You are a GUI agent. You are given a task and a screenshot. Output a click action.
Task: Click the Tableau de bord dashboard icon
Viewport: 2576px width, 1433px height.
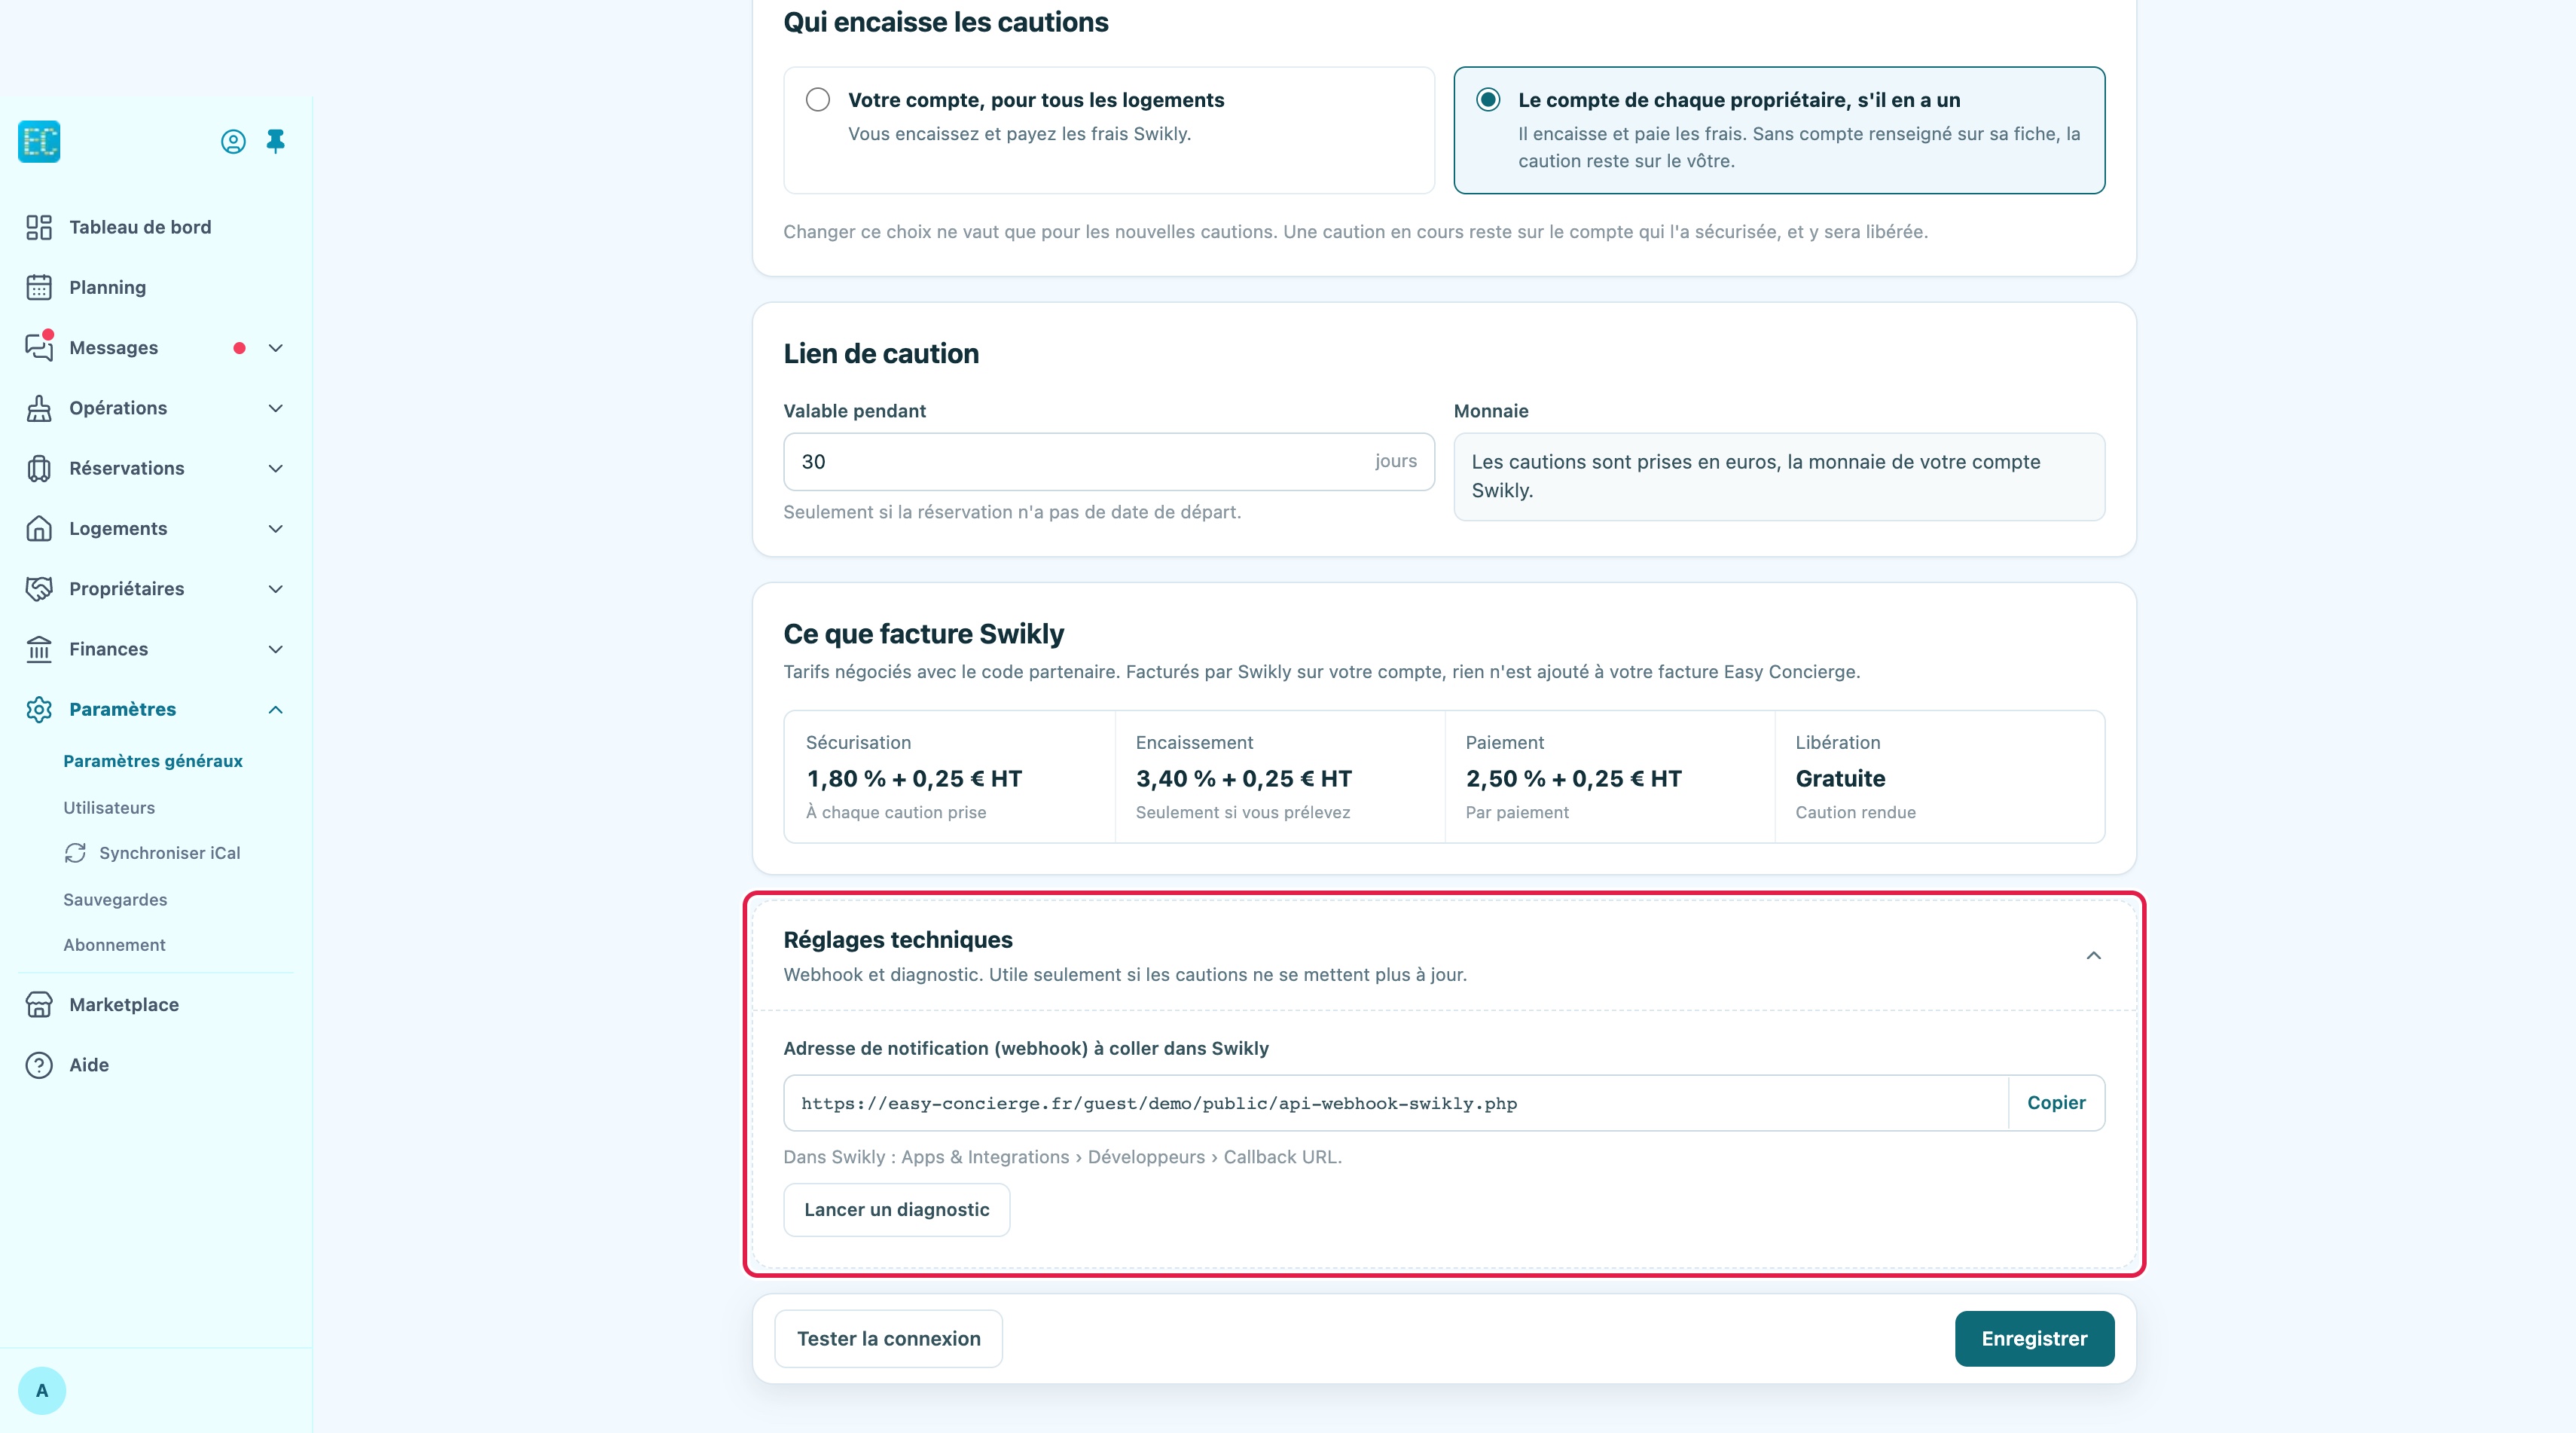[39, 228]
